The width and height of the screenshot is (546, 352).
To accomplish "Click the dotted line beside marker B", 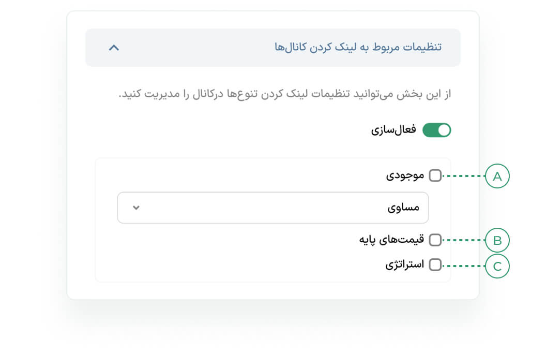I will tap(464, 241).
